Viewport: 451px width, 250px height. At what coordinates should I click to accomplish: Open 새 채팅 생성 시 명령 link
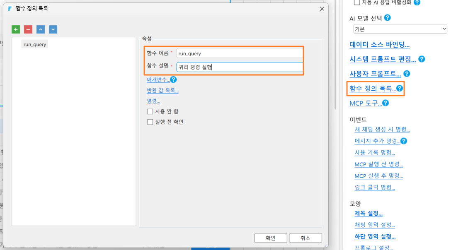(x=382, y=130)
